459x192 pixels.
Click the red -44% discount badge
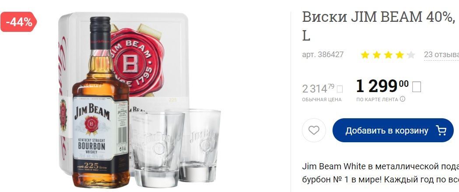18,22
